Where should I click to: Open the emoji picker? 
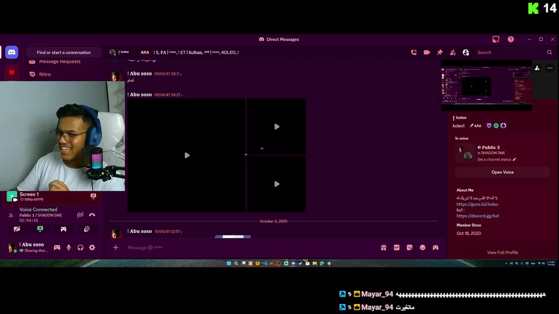422,247
